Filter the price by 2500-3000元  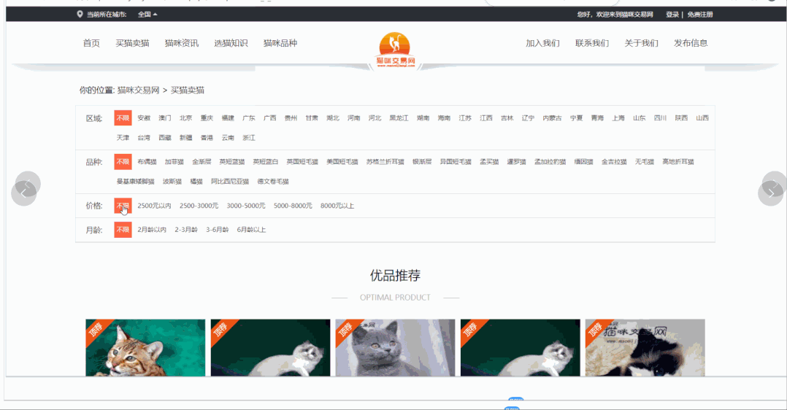(x=199, y=206)
